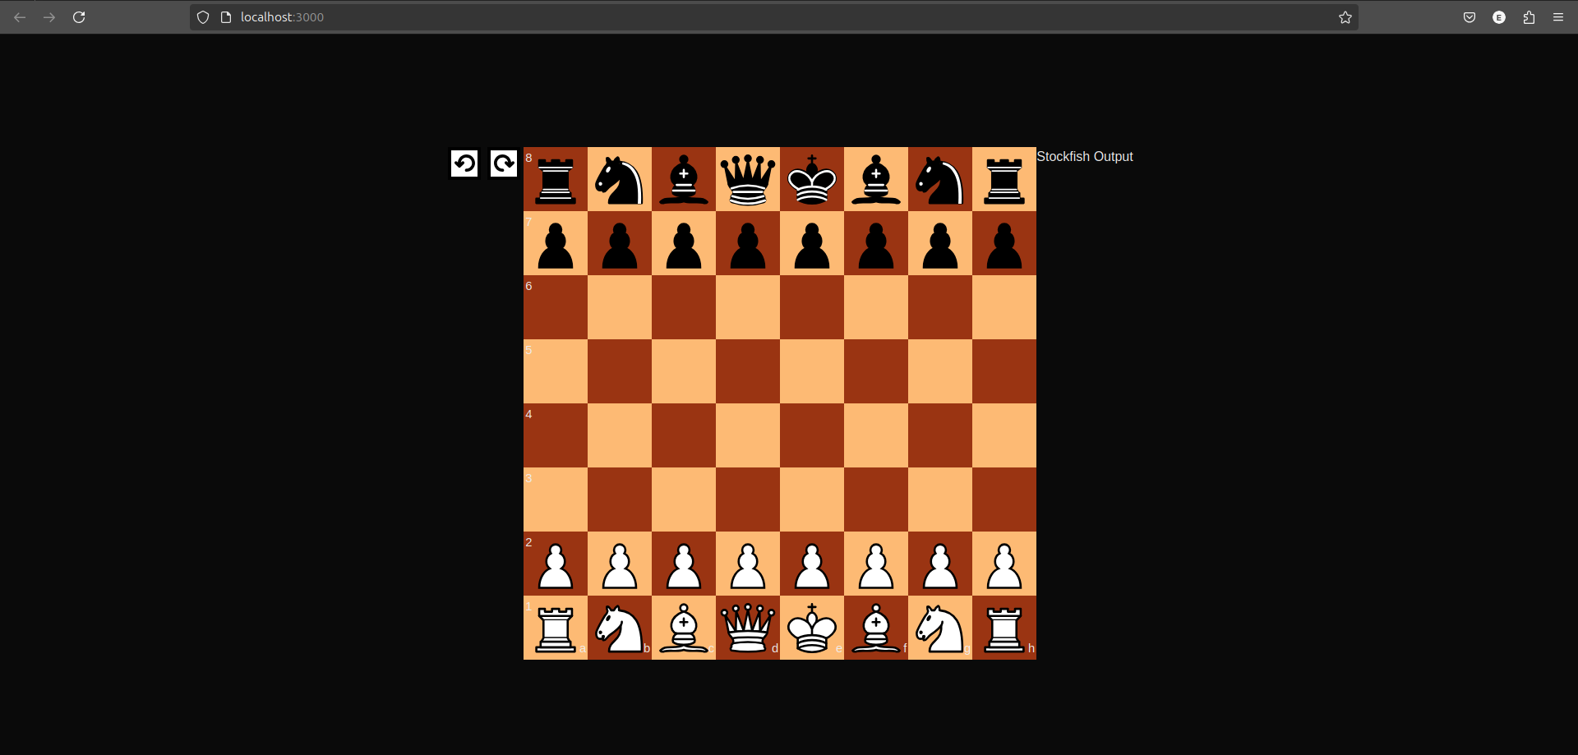Bookmark this page with star icon
This screenshot has width=1578, height=755.
click(x=1345, y=17)
